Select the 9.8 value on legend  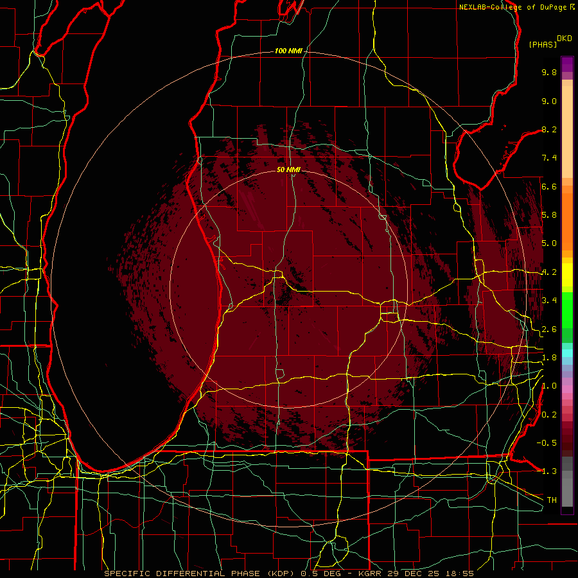pos(549,72)
